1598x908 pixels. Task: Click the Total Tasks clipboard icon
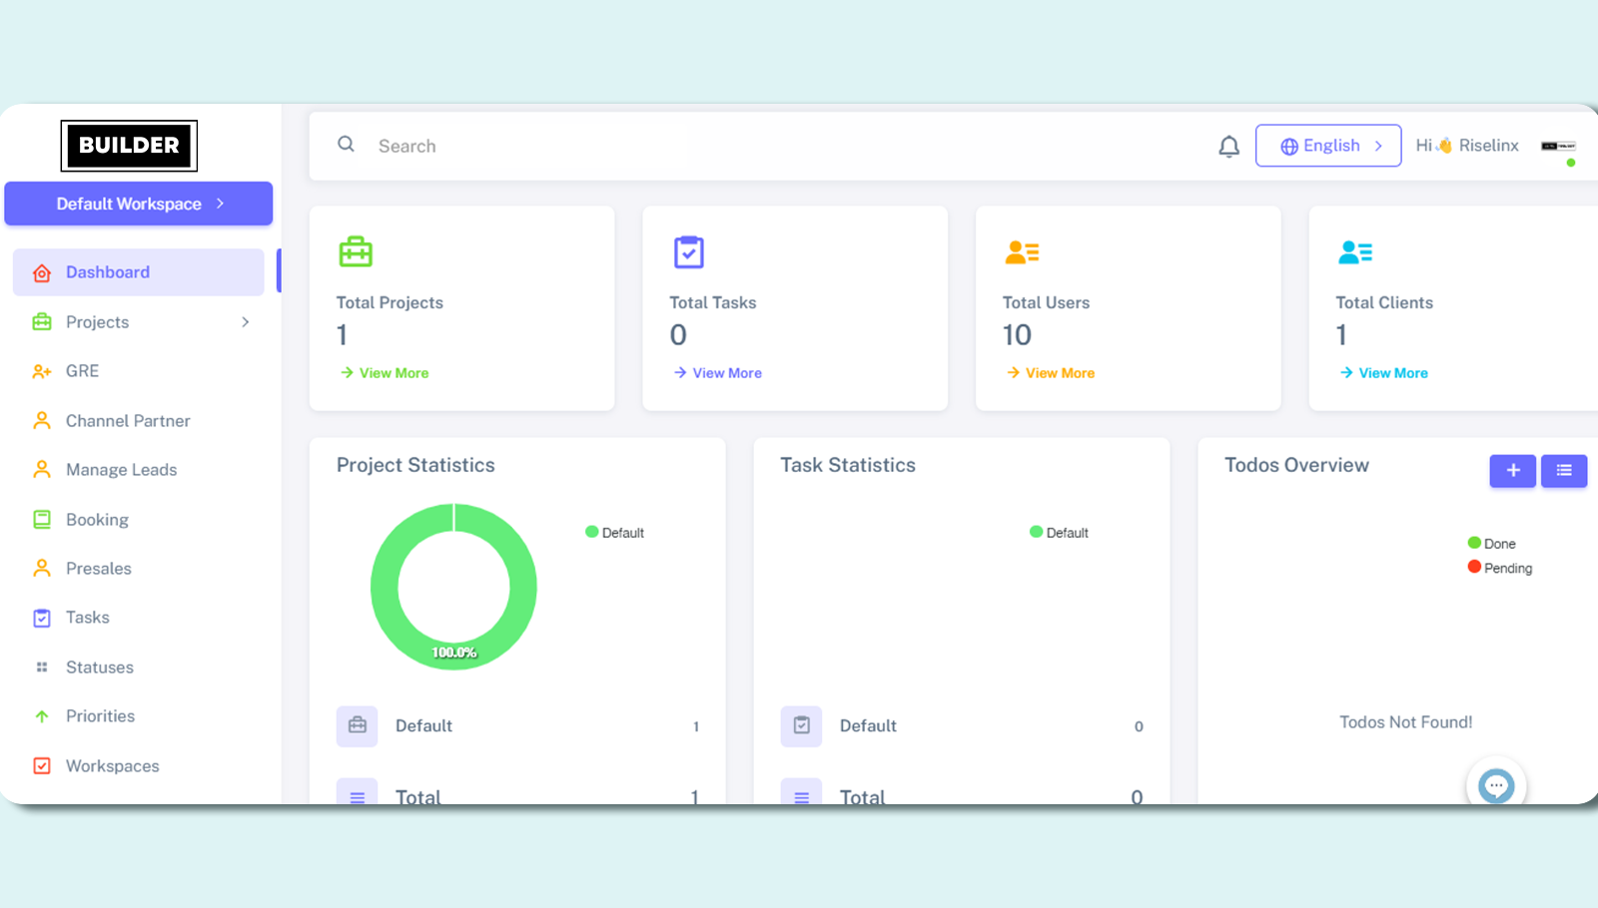pos(689,252)
